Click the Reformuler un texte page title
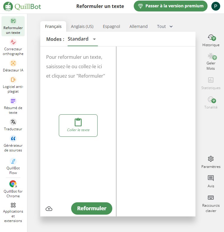 tap(100, 6)
